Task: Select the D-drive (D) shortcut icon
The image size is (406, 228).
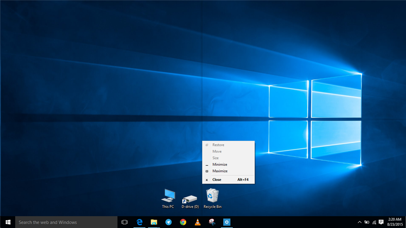Action: tap(190, 201)
